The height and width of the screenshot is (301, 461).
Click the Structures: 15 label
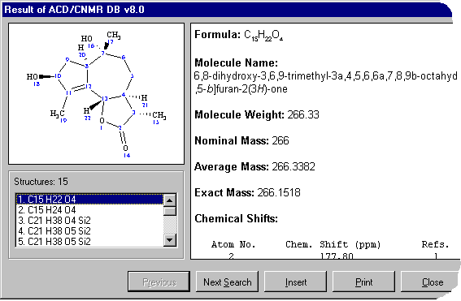[41, 182]
